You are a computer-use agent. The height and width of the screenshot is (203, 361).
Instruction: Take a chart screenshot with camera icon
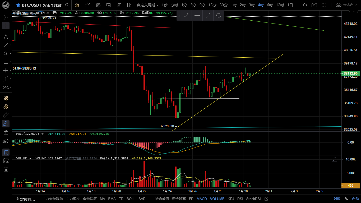click(x=314, y=5)
